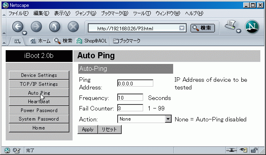Click the Ping Address input field
The width and height of the screenshot is (266, 155).
(135, 83)
